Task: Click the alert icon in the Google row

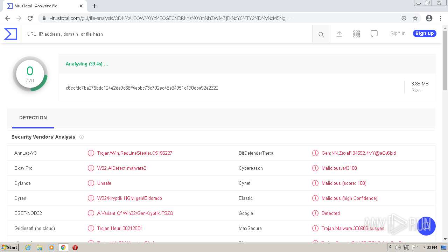Action: 315,213
